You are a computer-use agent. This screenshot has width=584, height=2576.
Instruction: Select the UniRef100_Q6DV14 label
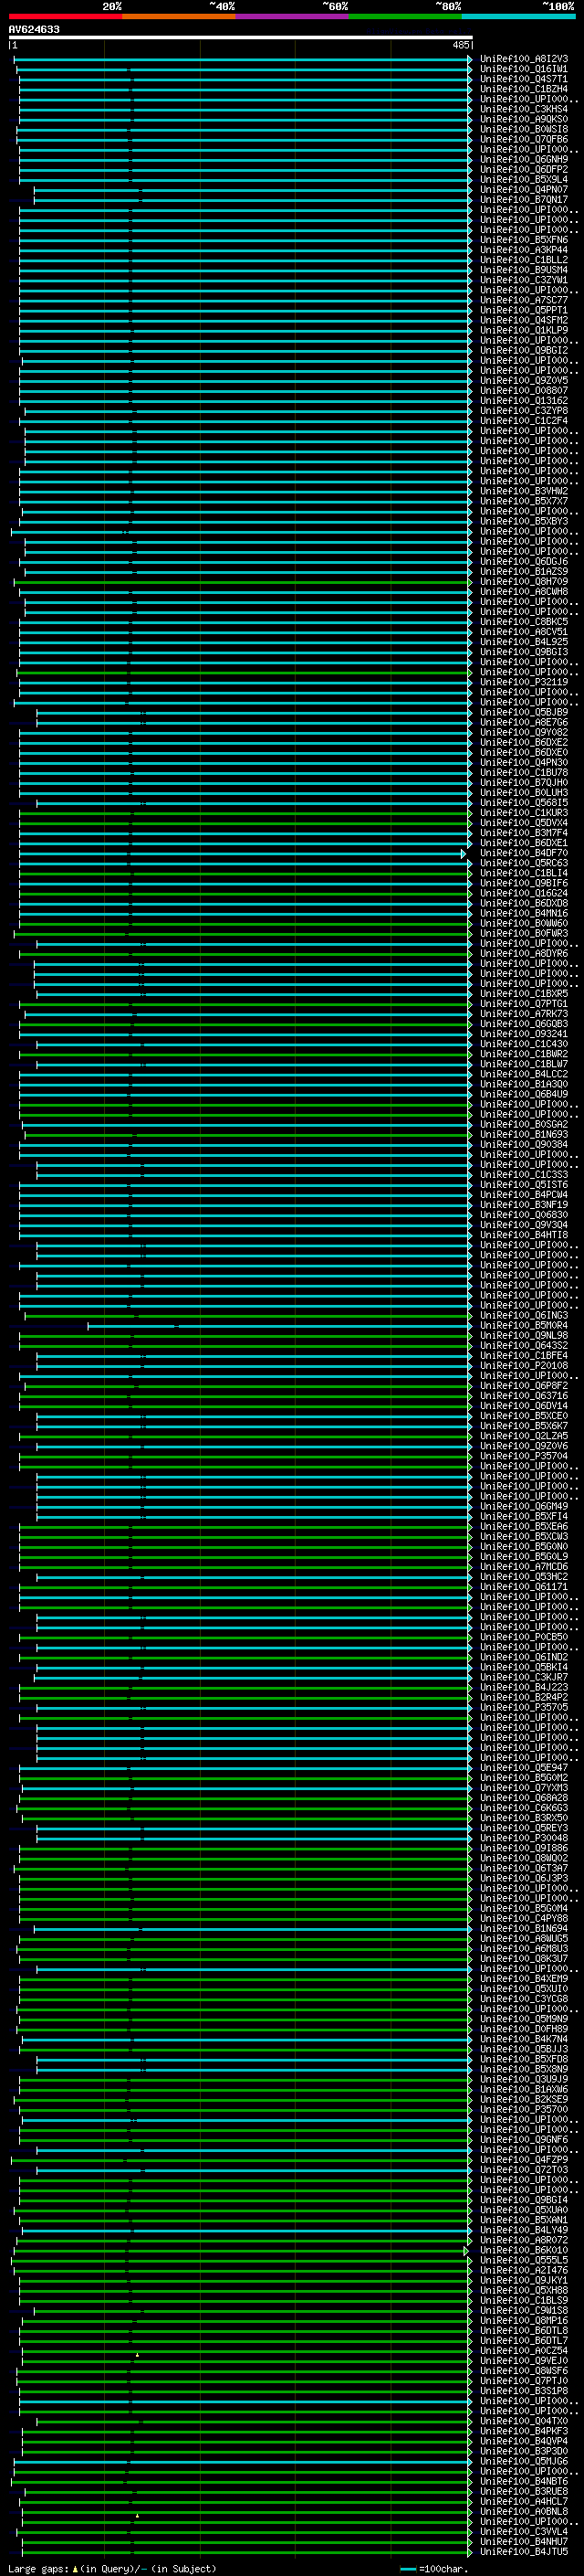[x=524, y=1405]
